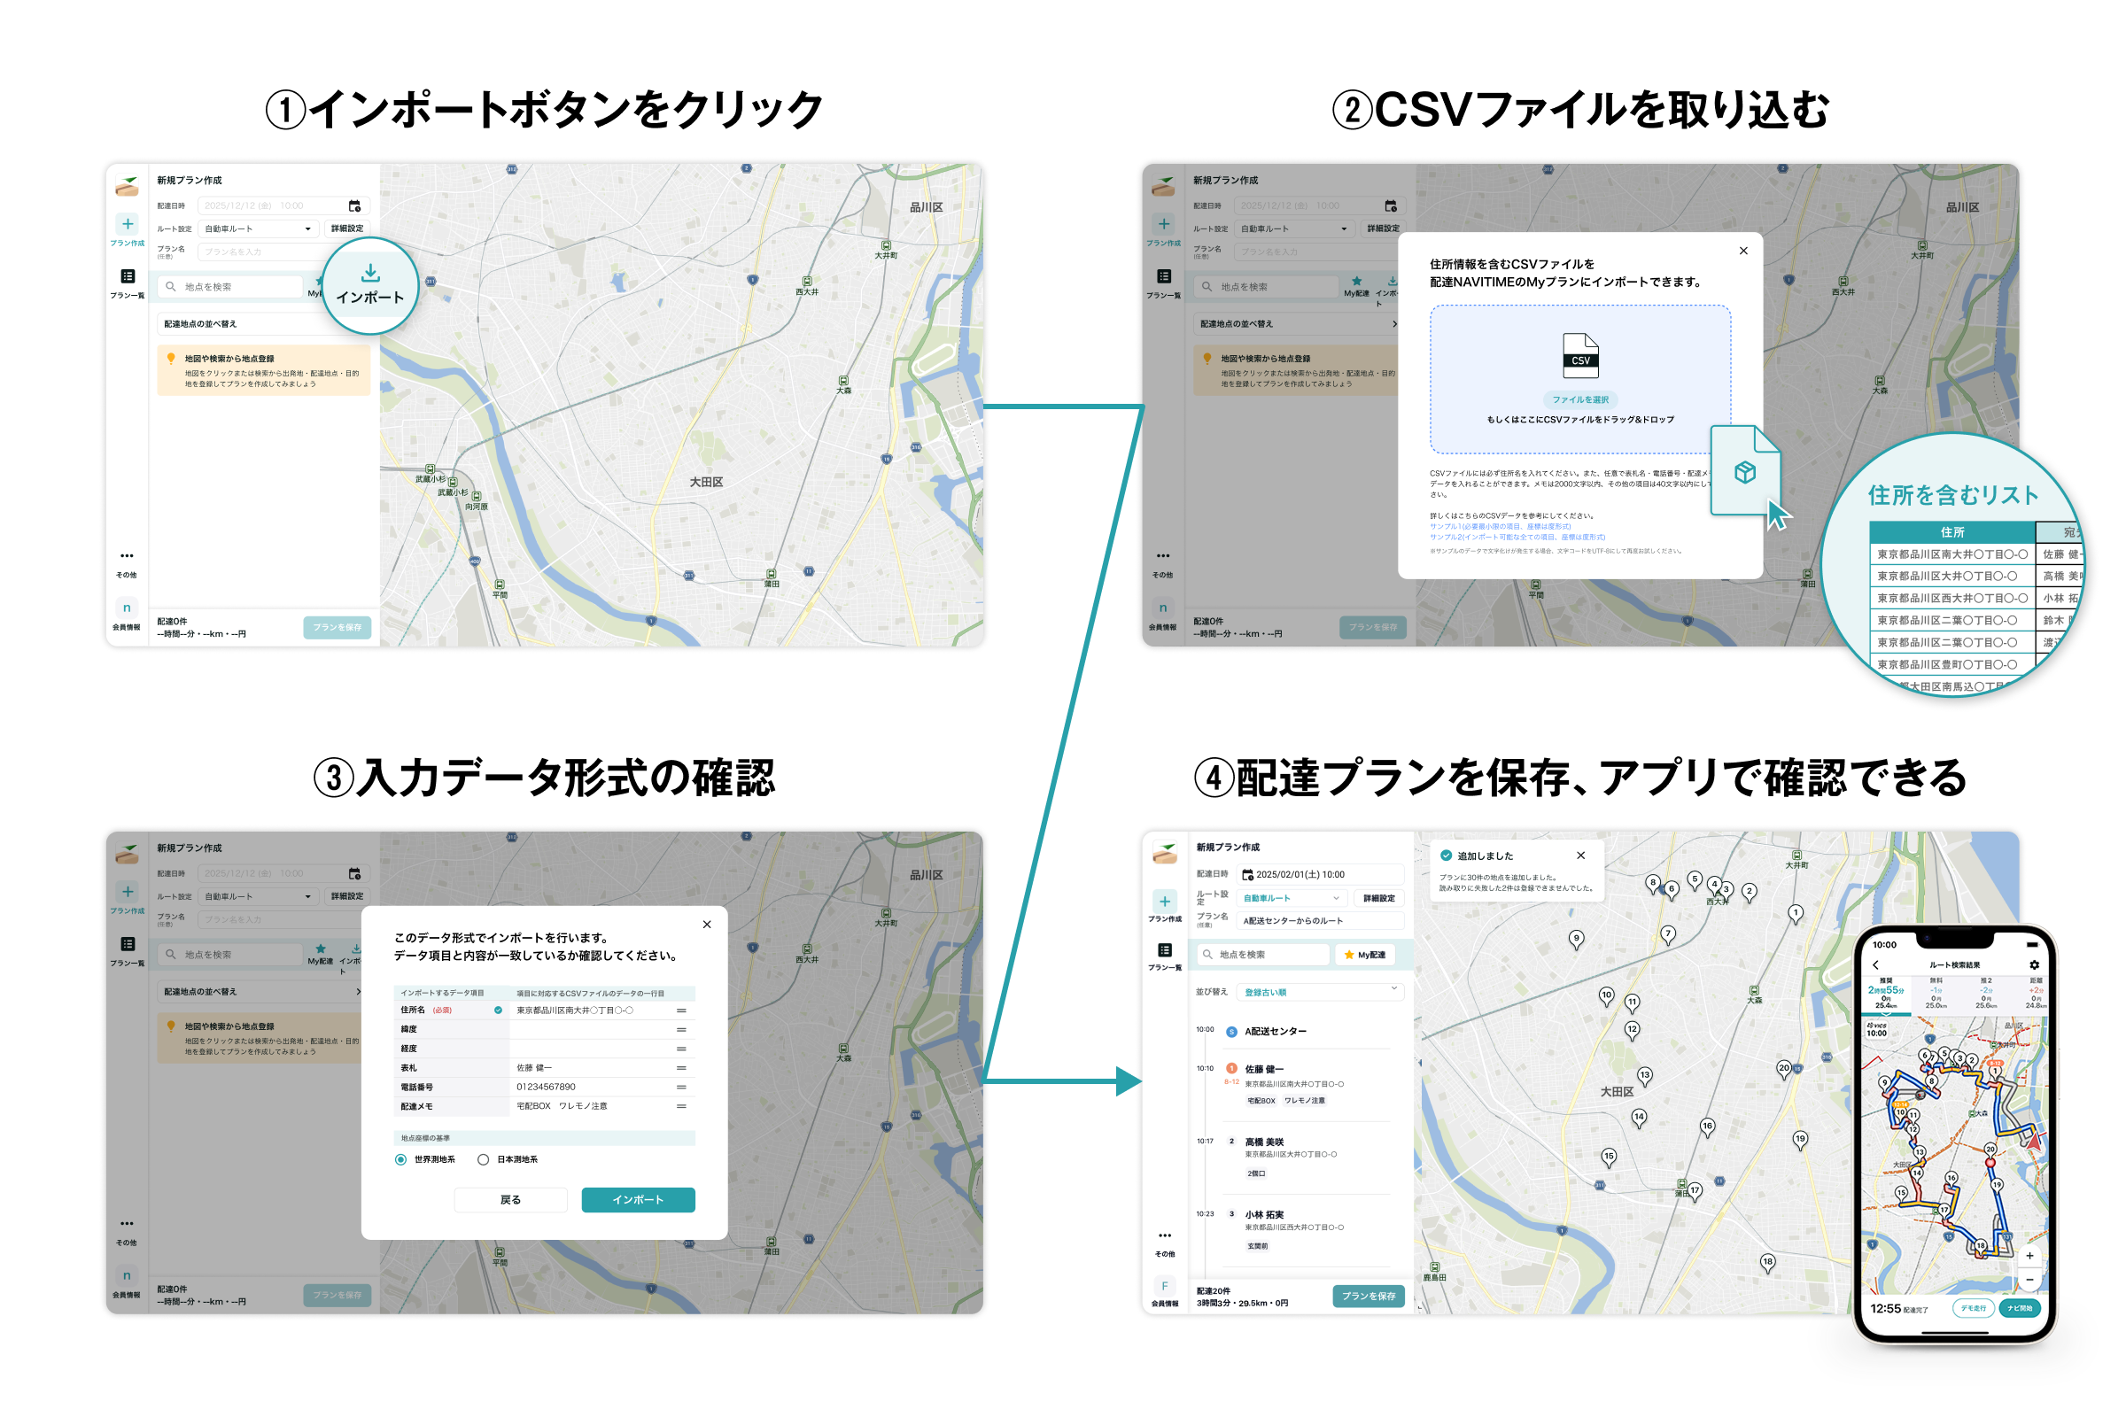Select the 日本測地系 radio option
Screen dimensions: 2126x1417
tap(484, 1159)
